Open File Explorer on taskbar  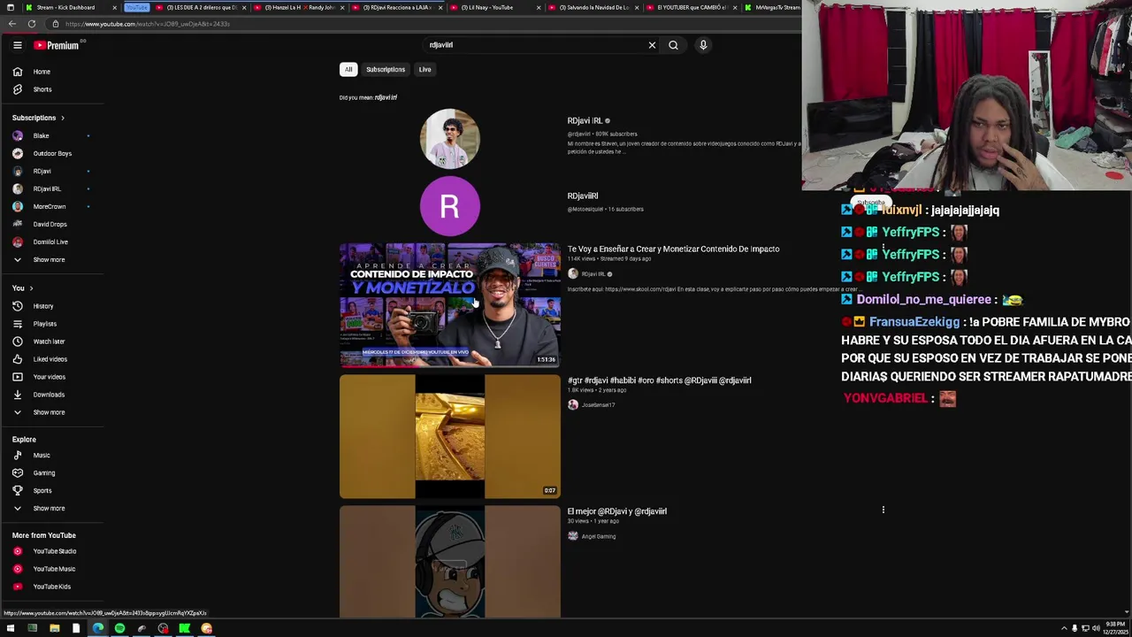tap(54, 628)
